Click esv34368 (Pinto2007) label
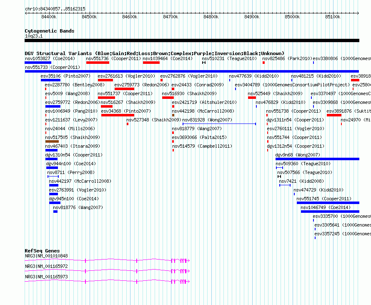 126,111
